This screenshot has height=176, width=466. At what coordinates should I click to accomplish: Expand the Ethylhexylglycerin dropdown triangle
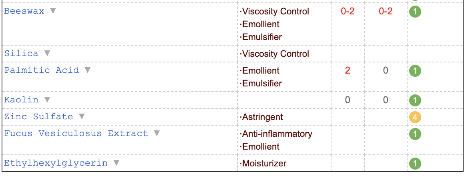point(116,163)
